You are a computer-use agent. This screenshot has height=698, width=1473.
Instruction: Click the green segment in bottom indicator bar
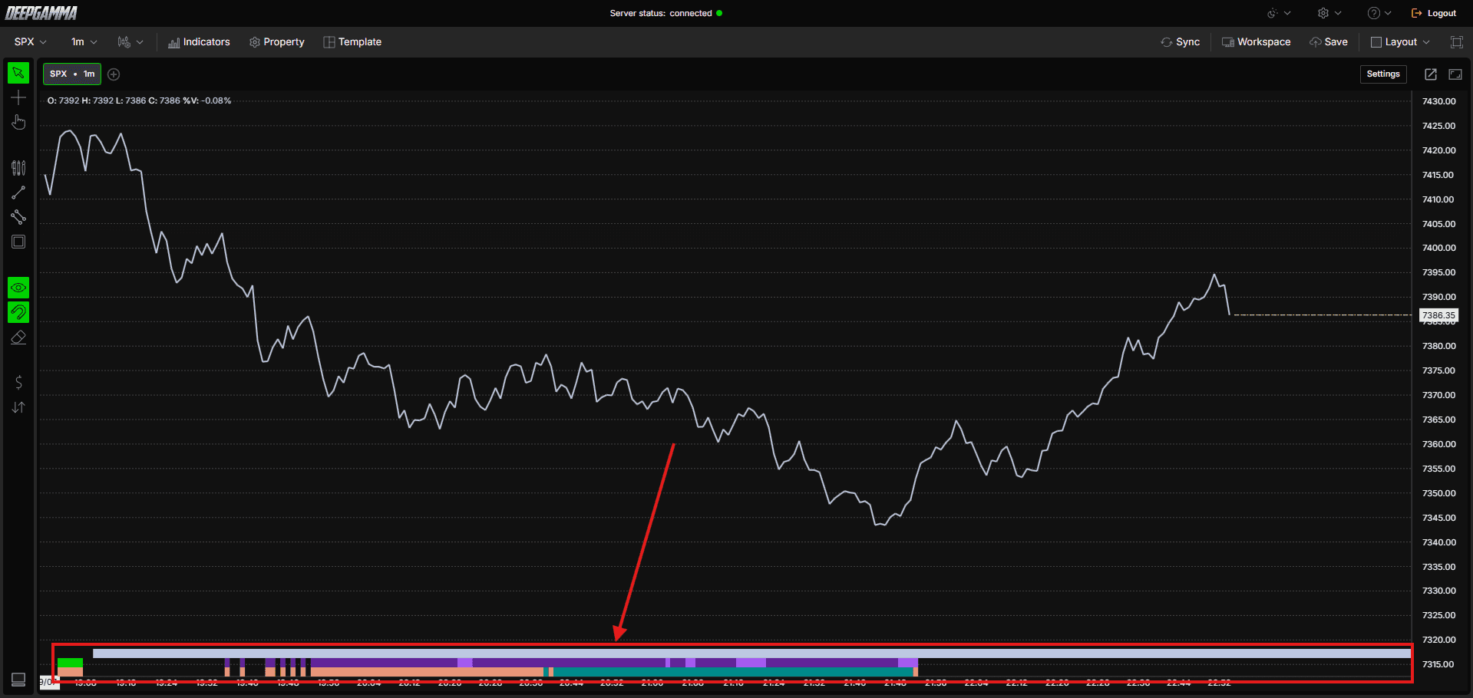pyautogui.click(x=70, y=663)
